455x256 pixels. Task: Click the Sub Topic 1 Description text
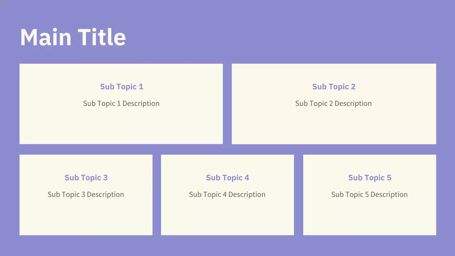click(121, 103)
